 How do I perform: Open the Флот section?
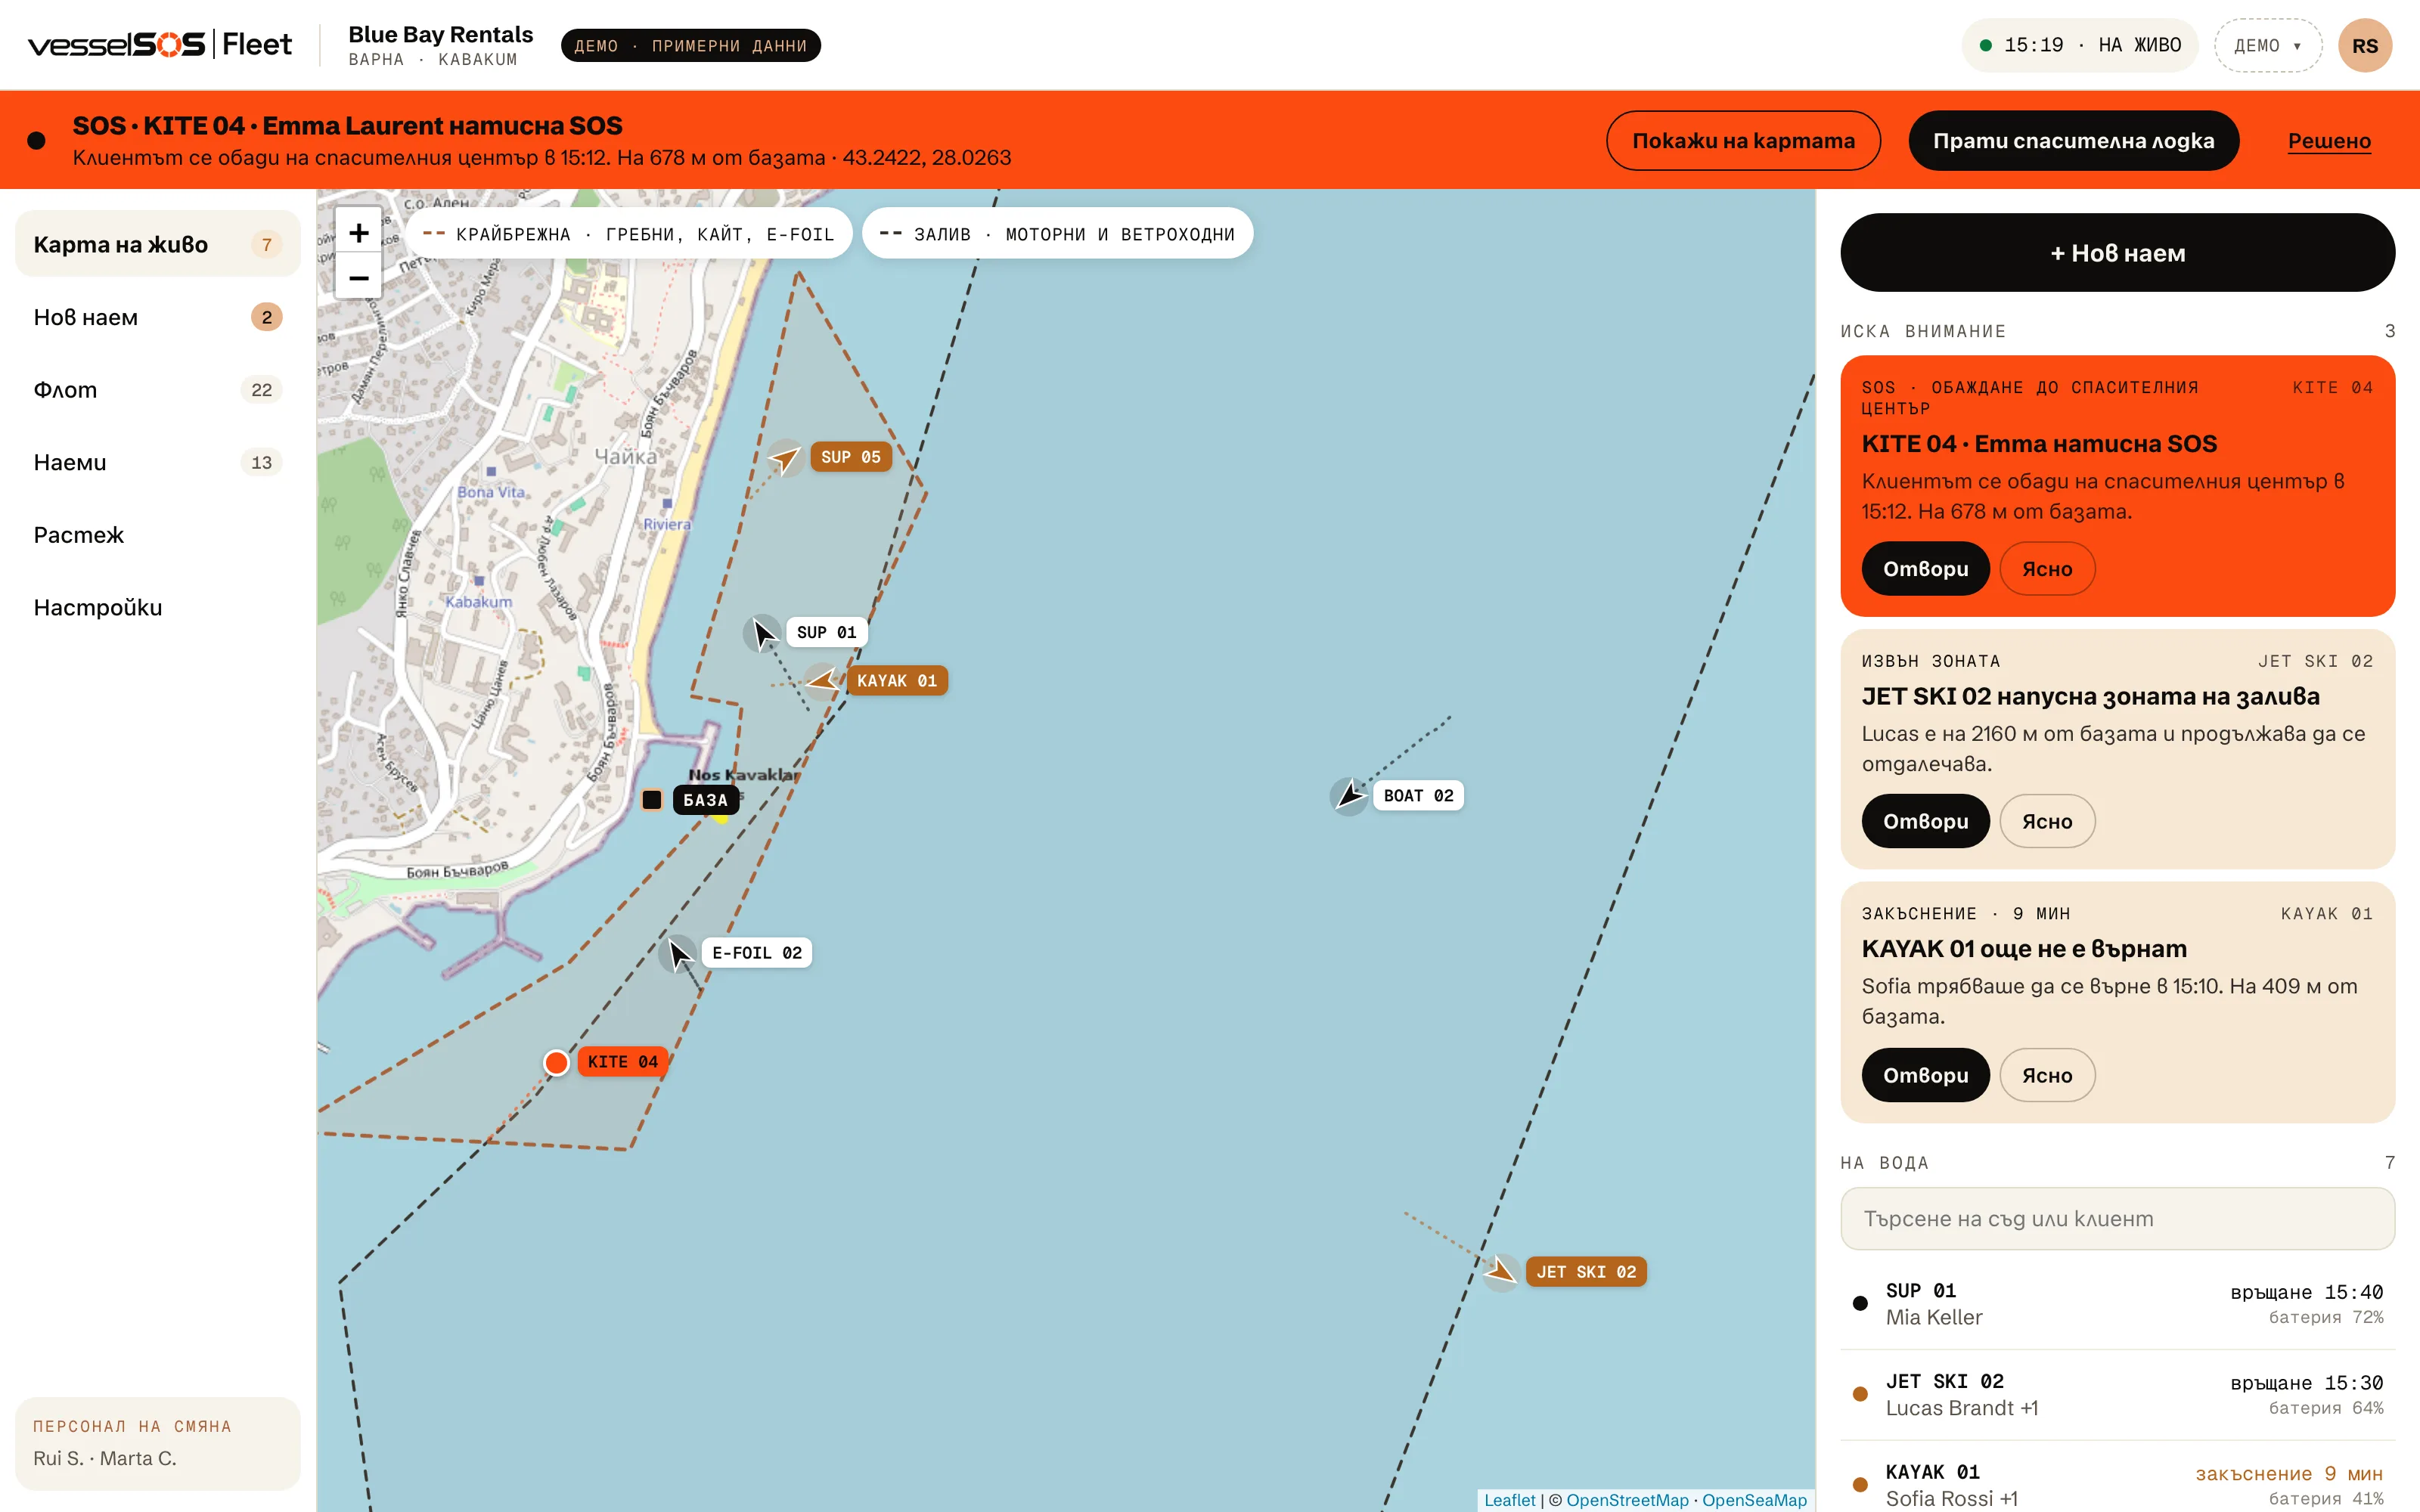pyautogui.click(x=158, y=390)
